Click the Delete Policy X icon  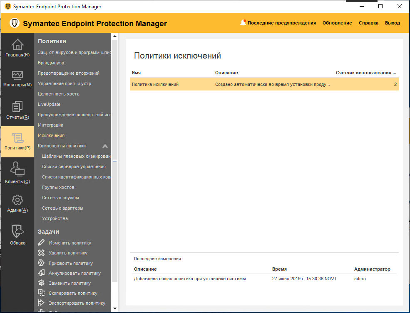tap(40, 252)
